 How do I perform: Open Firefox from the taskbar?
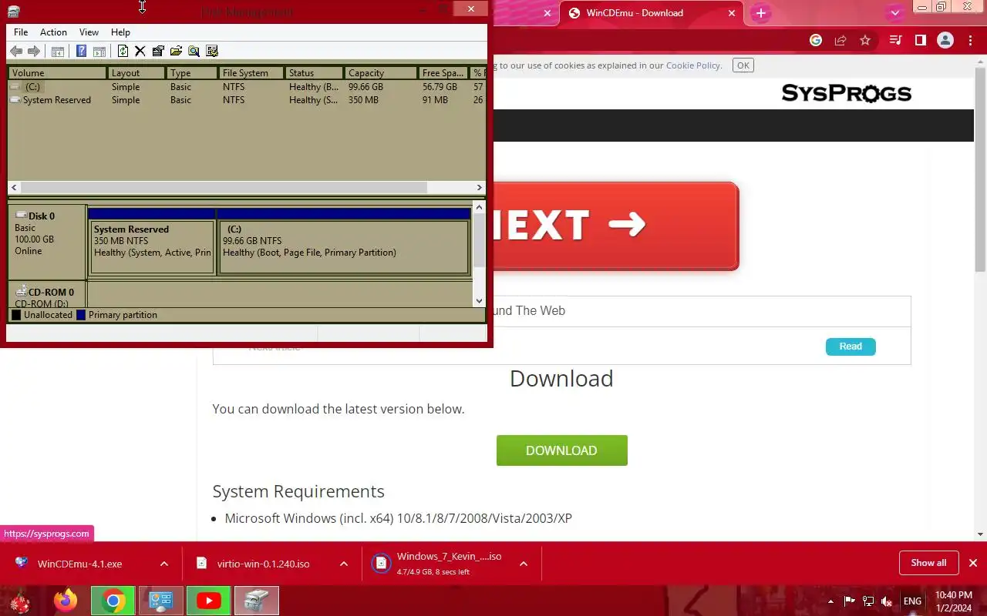click(66, 601)
